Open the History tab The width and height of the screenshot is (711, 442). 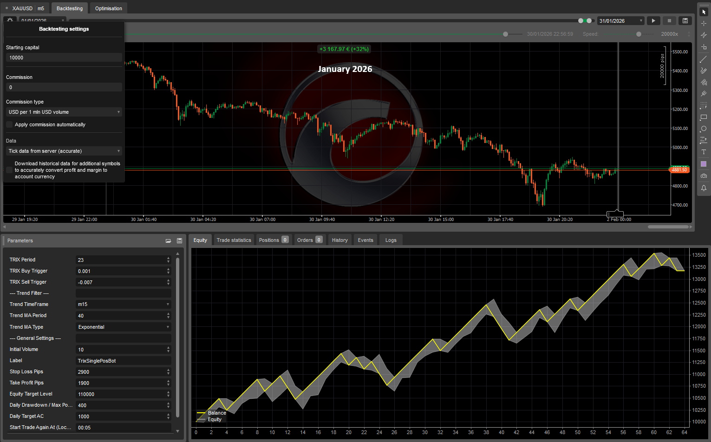(339, 240)
